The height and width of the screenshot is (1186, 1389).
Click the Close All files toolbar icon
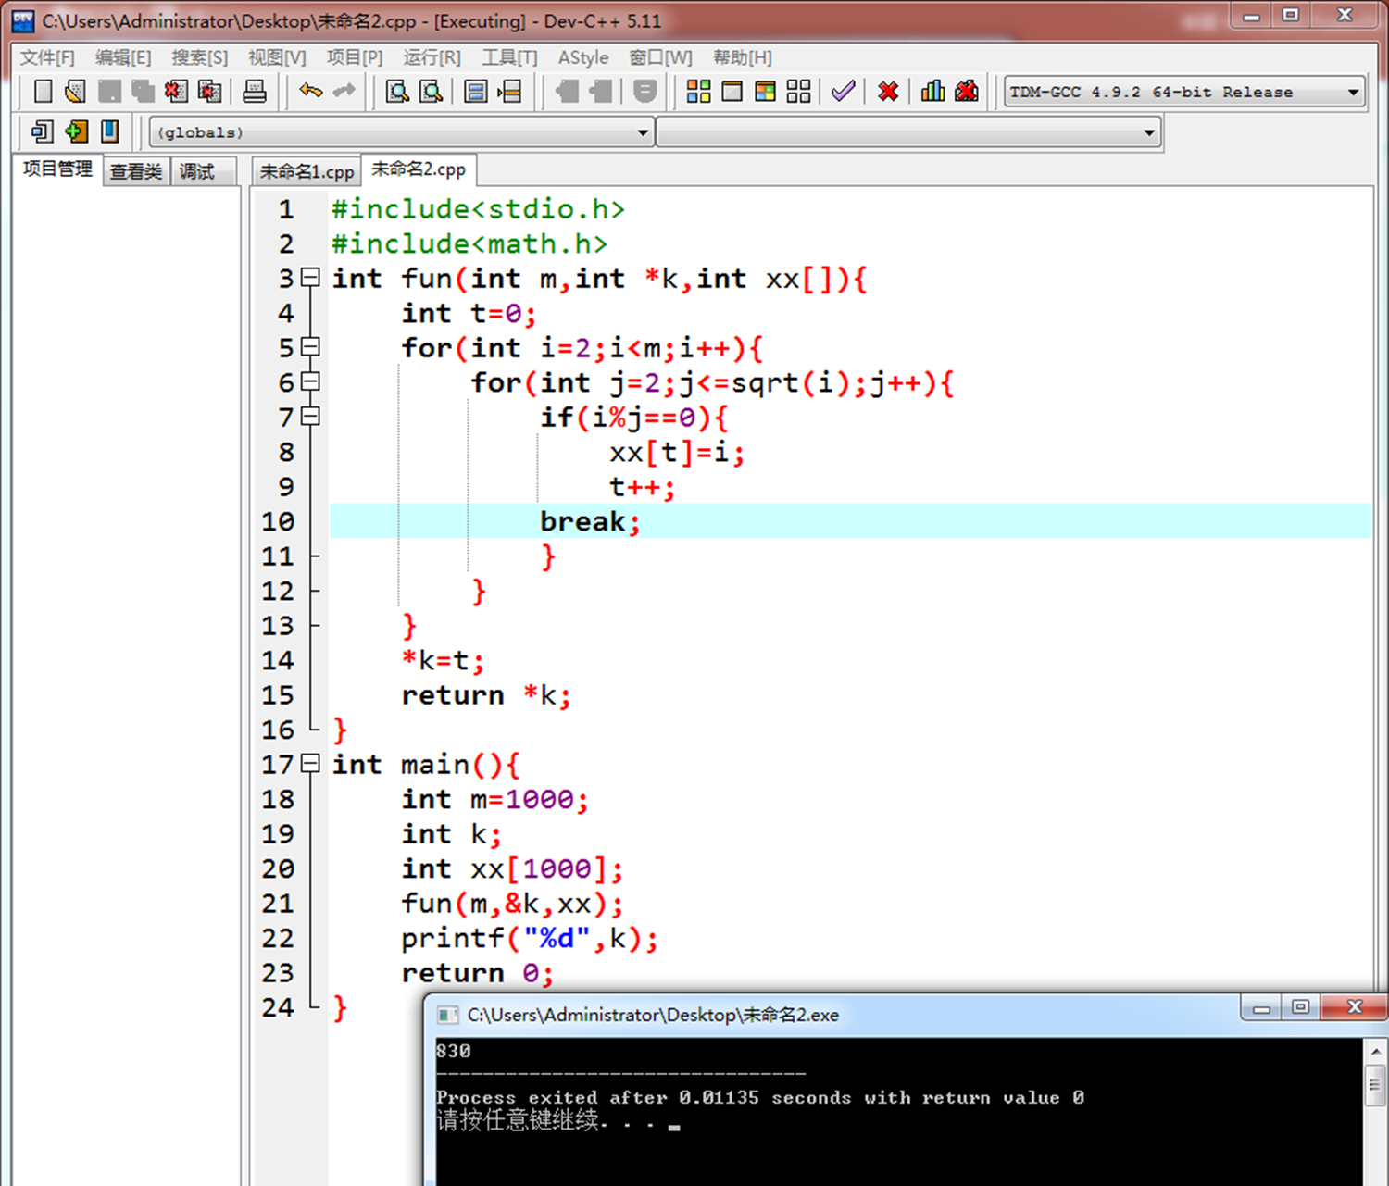click(210, 91)
